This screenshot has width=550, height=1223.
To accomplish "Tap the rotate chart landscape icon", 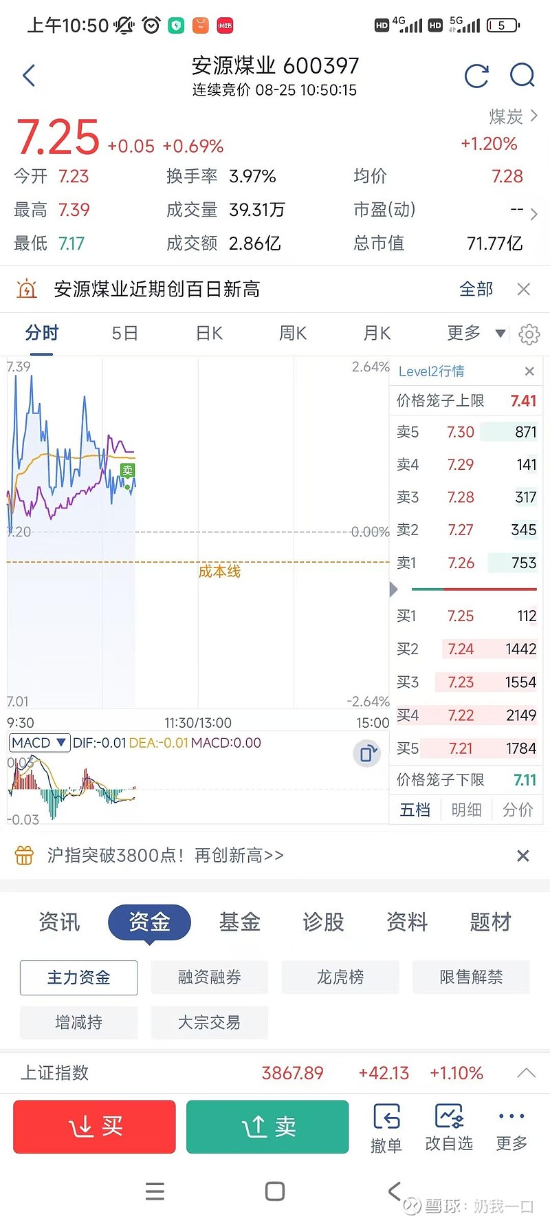I will click(367, 753).
